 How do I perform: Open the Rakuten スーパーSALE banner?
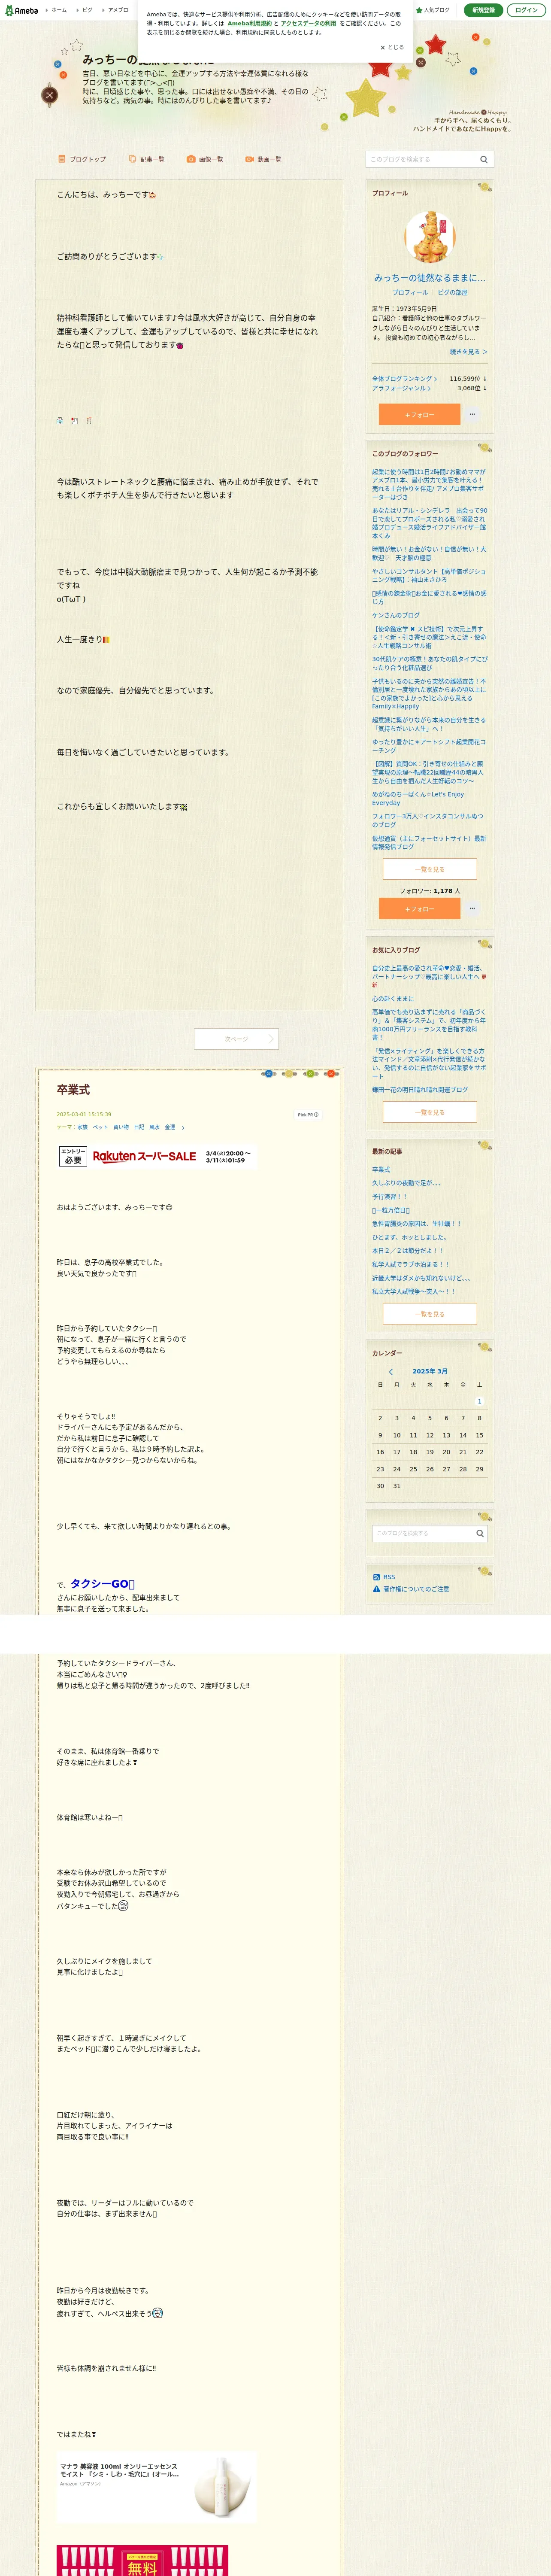click(157, 1156)
